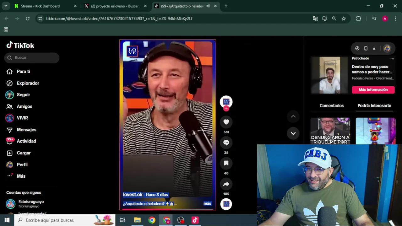
Task: Open the Extensions puzzle icon
Action: (358, 19)
